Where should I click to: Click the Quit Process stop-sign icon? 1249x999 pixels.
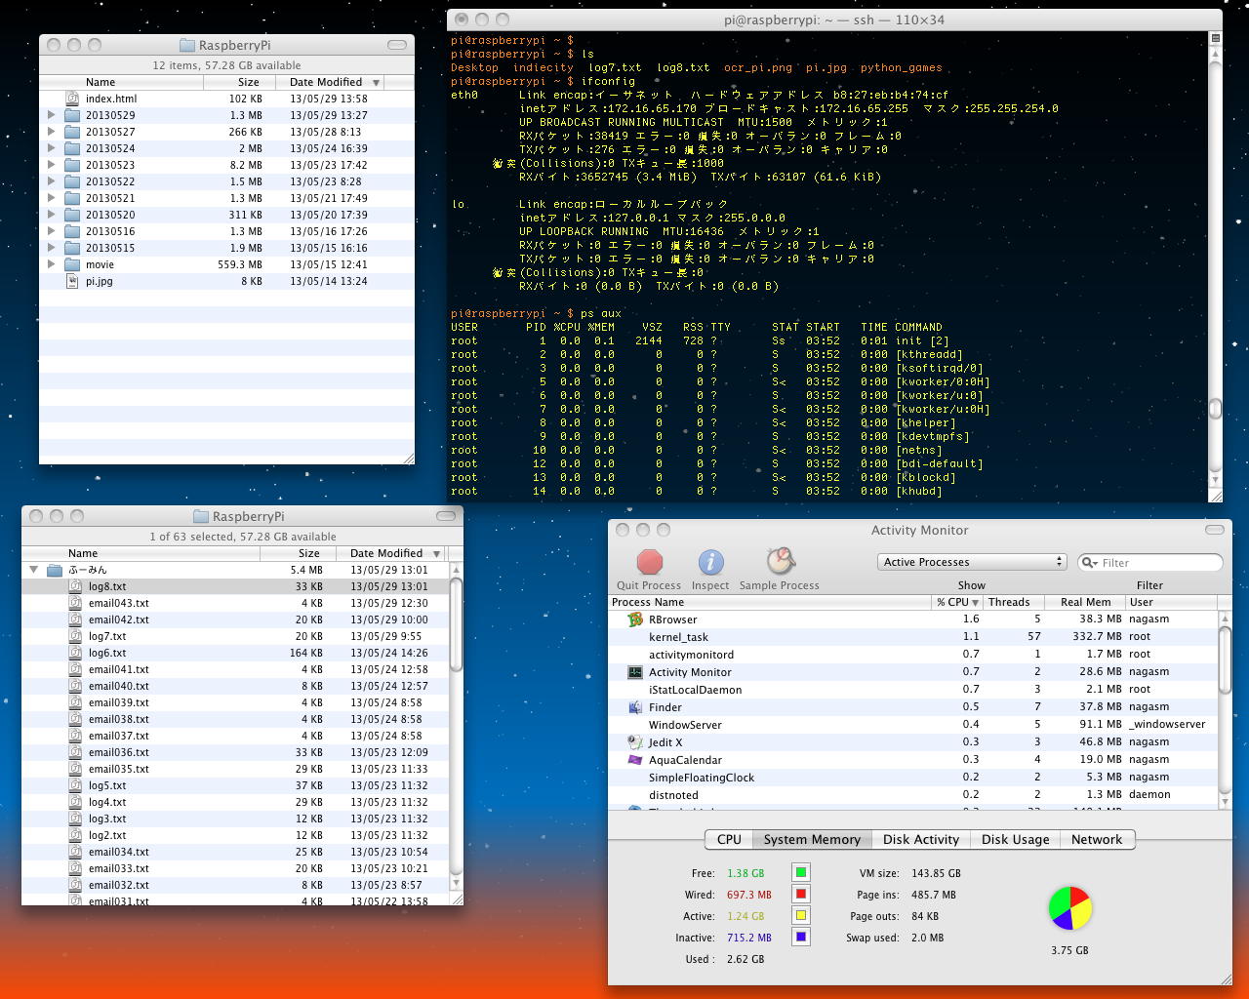[649, 563]
